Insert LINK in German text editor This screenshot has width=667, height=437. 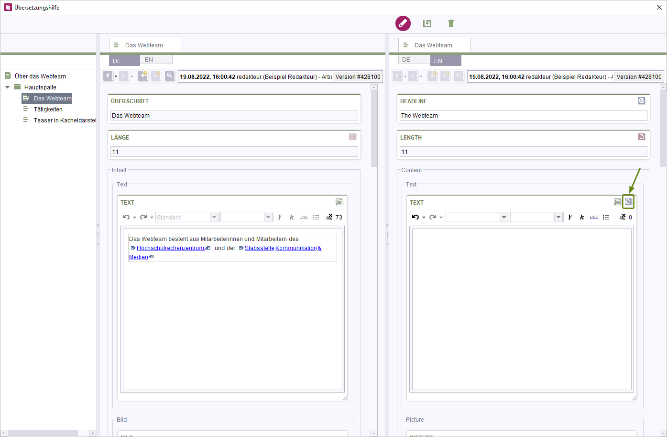(304, 217)
